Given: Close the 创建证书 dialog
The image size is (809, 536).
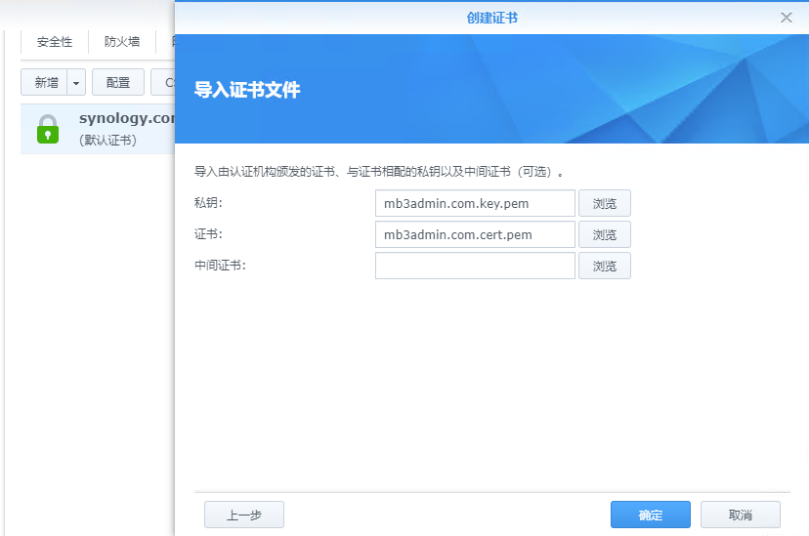Looking at the screenshot, I should pyautogui.click(x=786, y=18).
